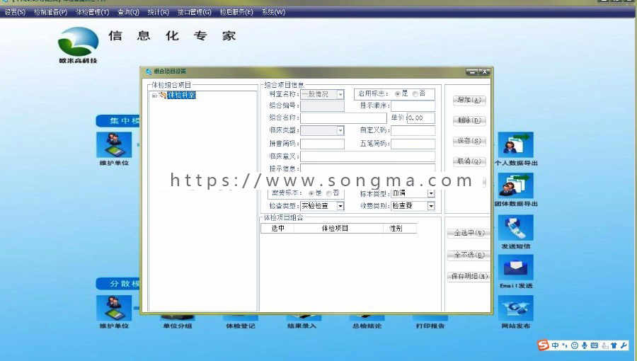
Task: Click the 体检科室 tree node icon
Action: (x=163, y=95)
